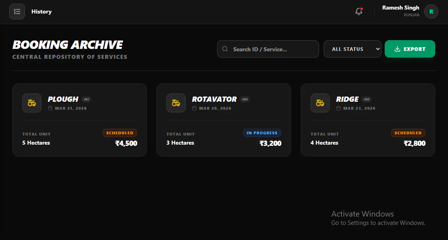Open the All Status filter dropdown
The width and height of the screenshot is (448, 240).
[x=352, y=49]
